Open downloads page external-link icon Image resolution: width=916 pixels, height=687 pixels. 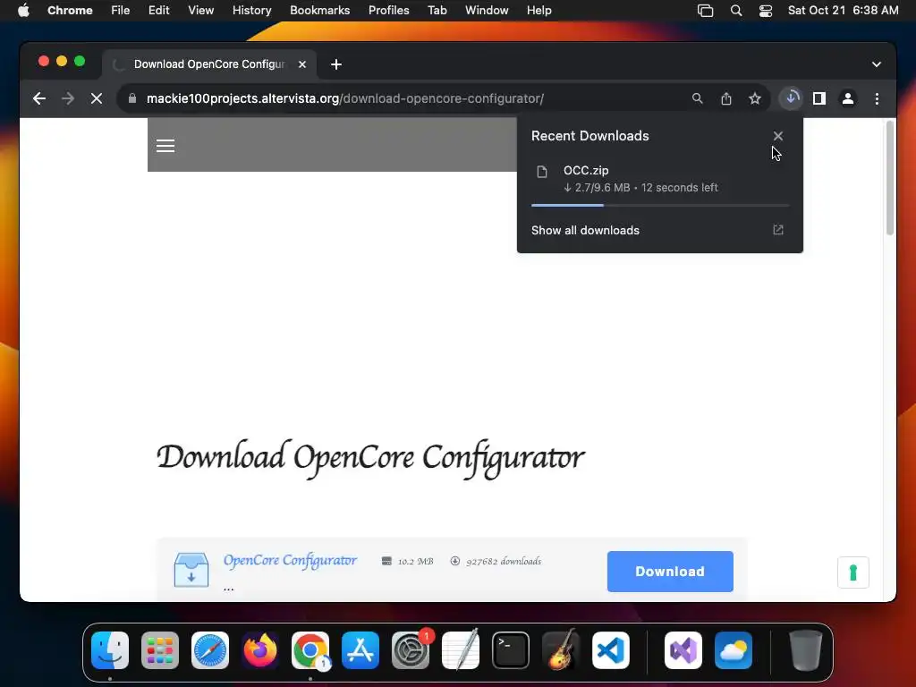778,230
